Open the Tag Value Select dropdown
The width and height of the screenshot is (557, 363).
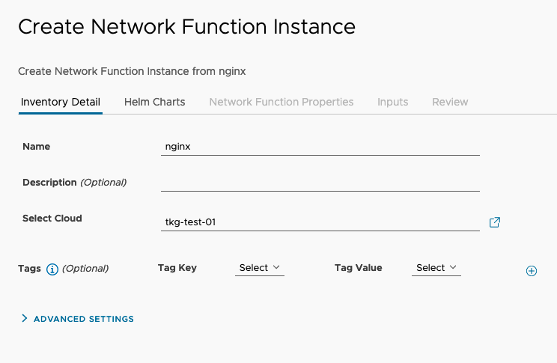pos(436,268)
